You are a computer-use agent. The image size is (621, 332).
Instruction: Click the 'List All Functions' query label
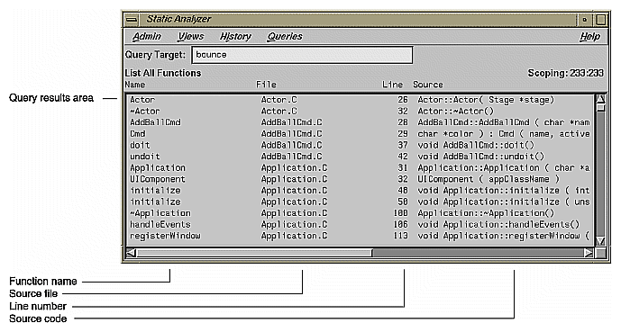pyautogui.click(x=163, y=73)
